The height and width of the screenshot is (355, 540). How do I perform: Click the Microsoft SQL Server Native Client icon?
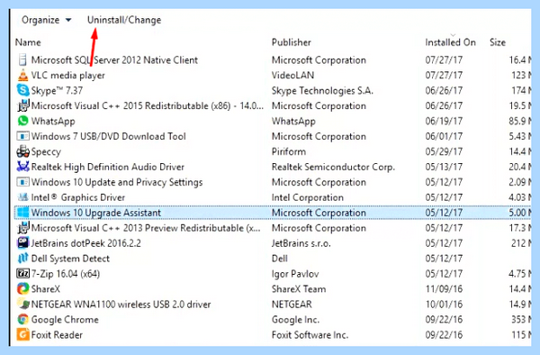tap(22, 60)
